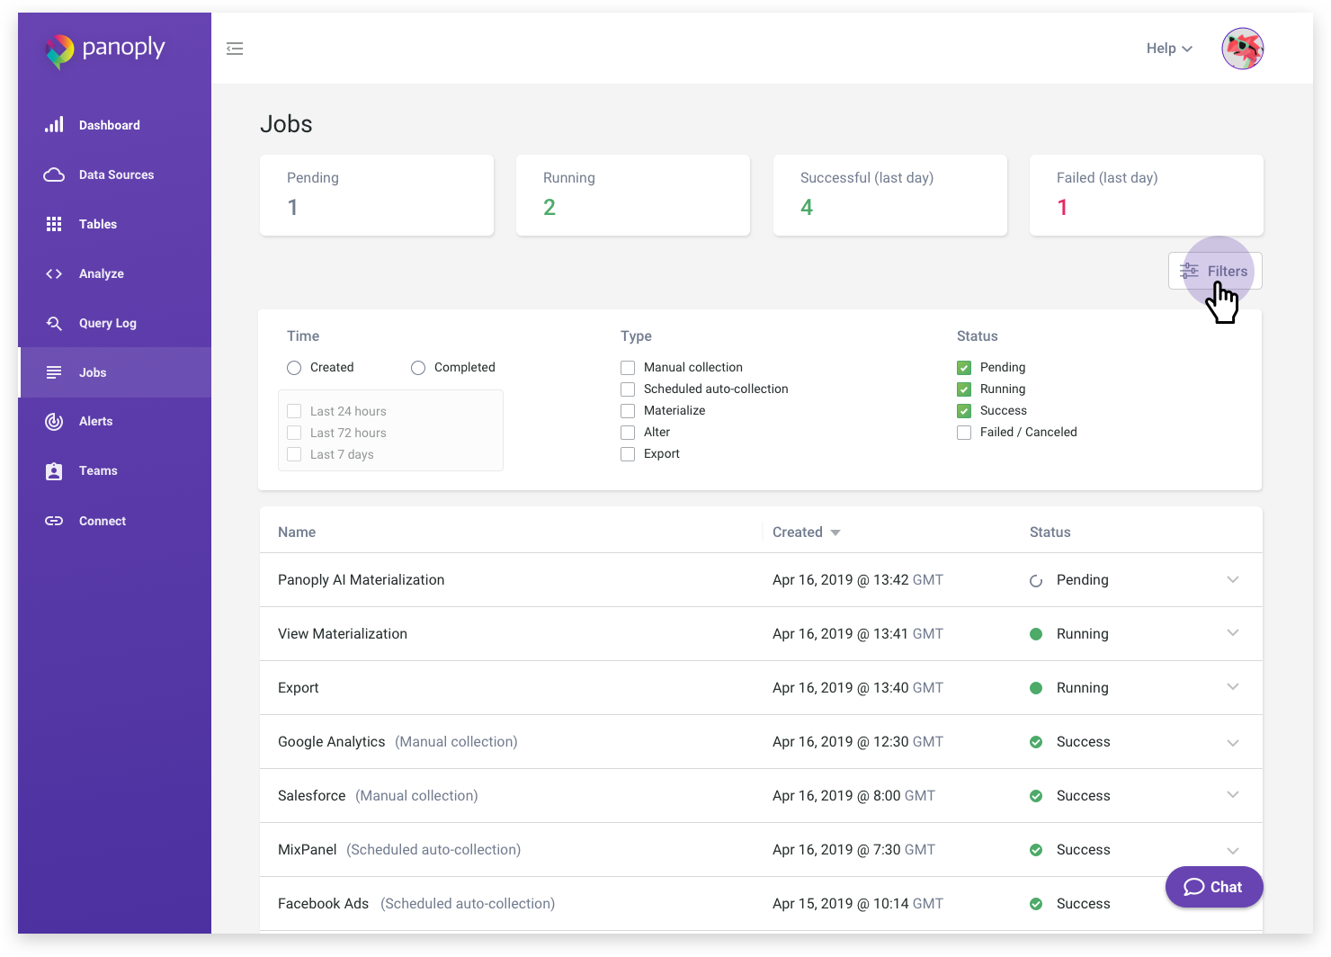Click the Analyze code brackets icon

[54, 273]
